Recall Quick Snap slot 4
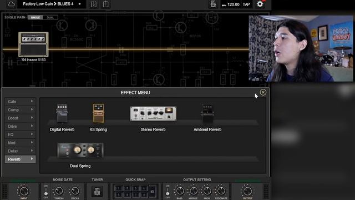This screenshot has height=200, width=355. coord(144,188)
